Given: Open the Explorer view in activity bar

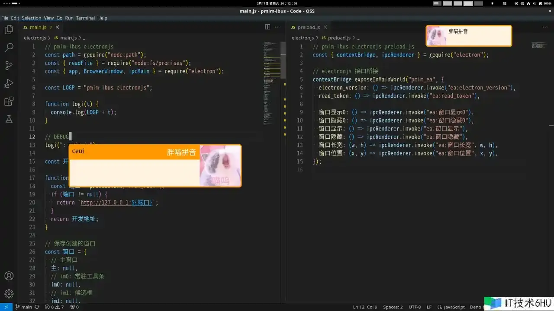Looking at the screenshot, I should pyautogui.click(x=9, y=30).
